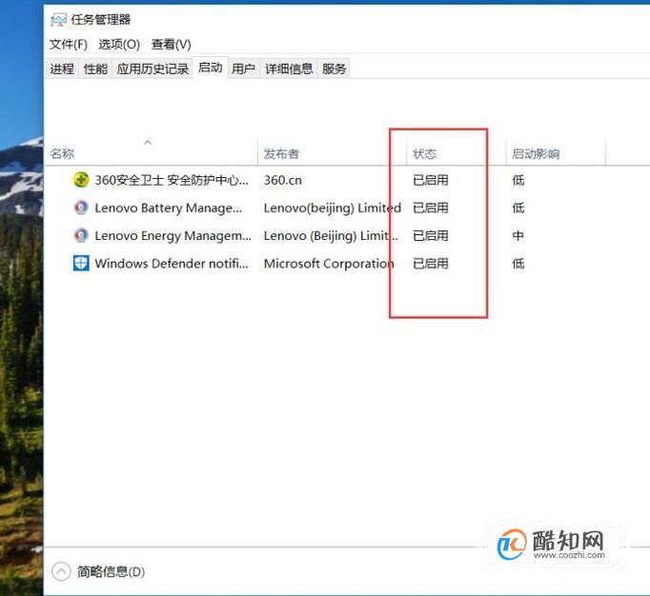Select the 启动 tab

pyautogui.click(x=211, y=68)
